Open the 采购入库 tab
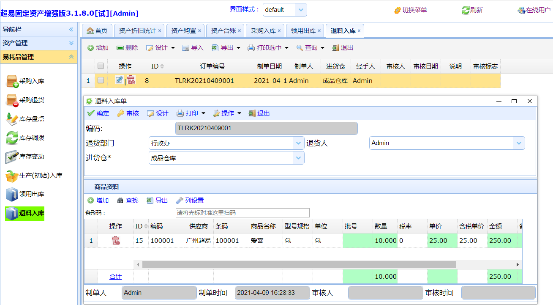 (263, 31)
